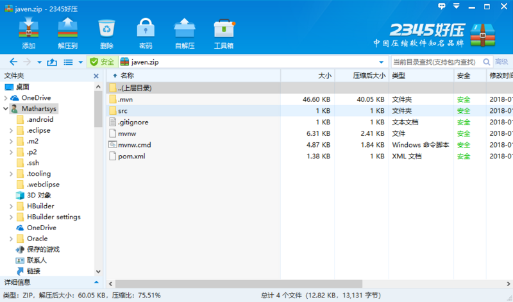
Task: Click the magnifier search icon
Action: 487,62
